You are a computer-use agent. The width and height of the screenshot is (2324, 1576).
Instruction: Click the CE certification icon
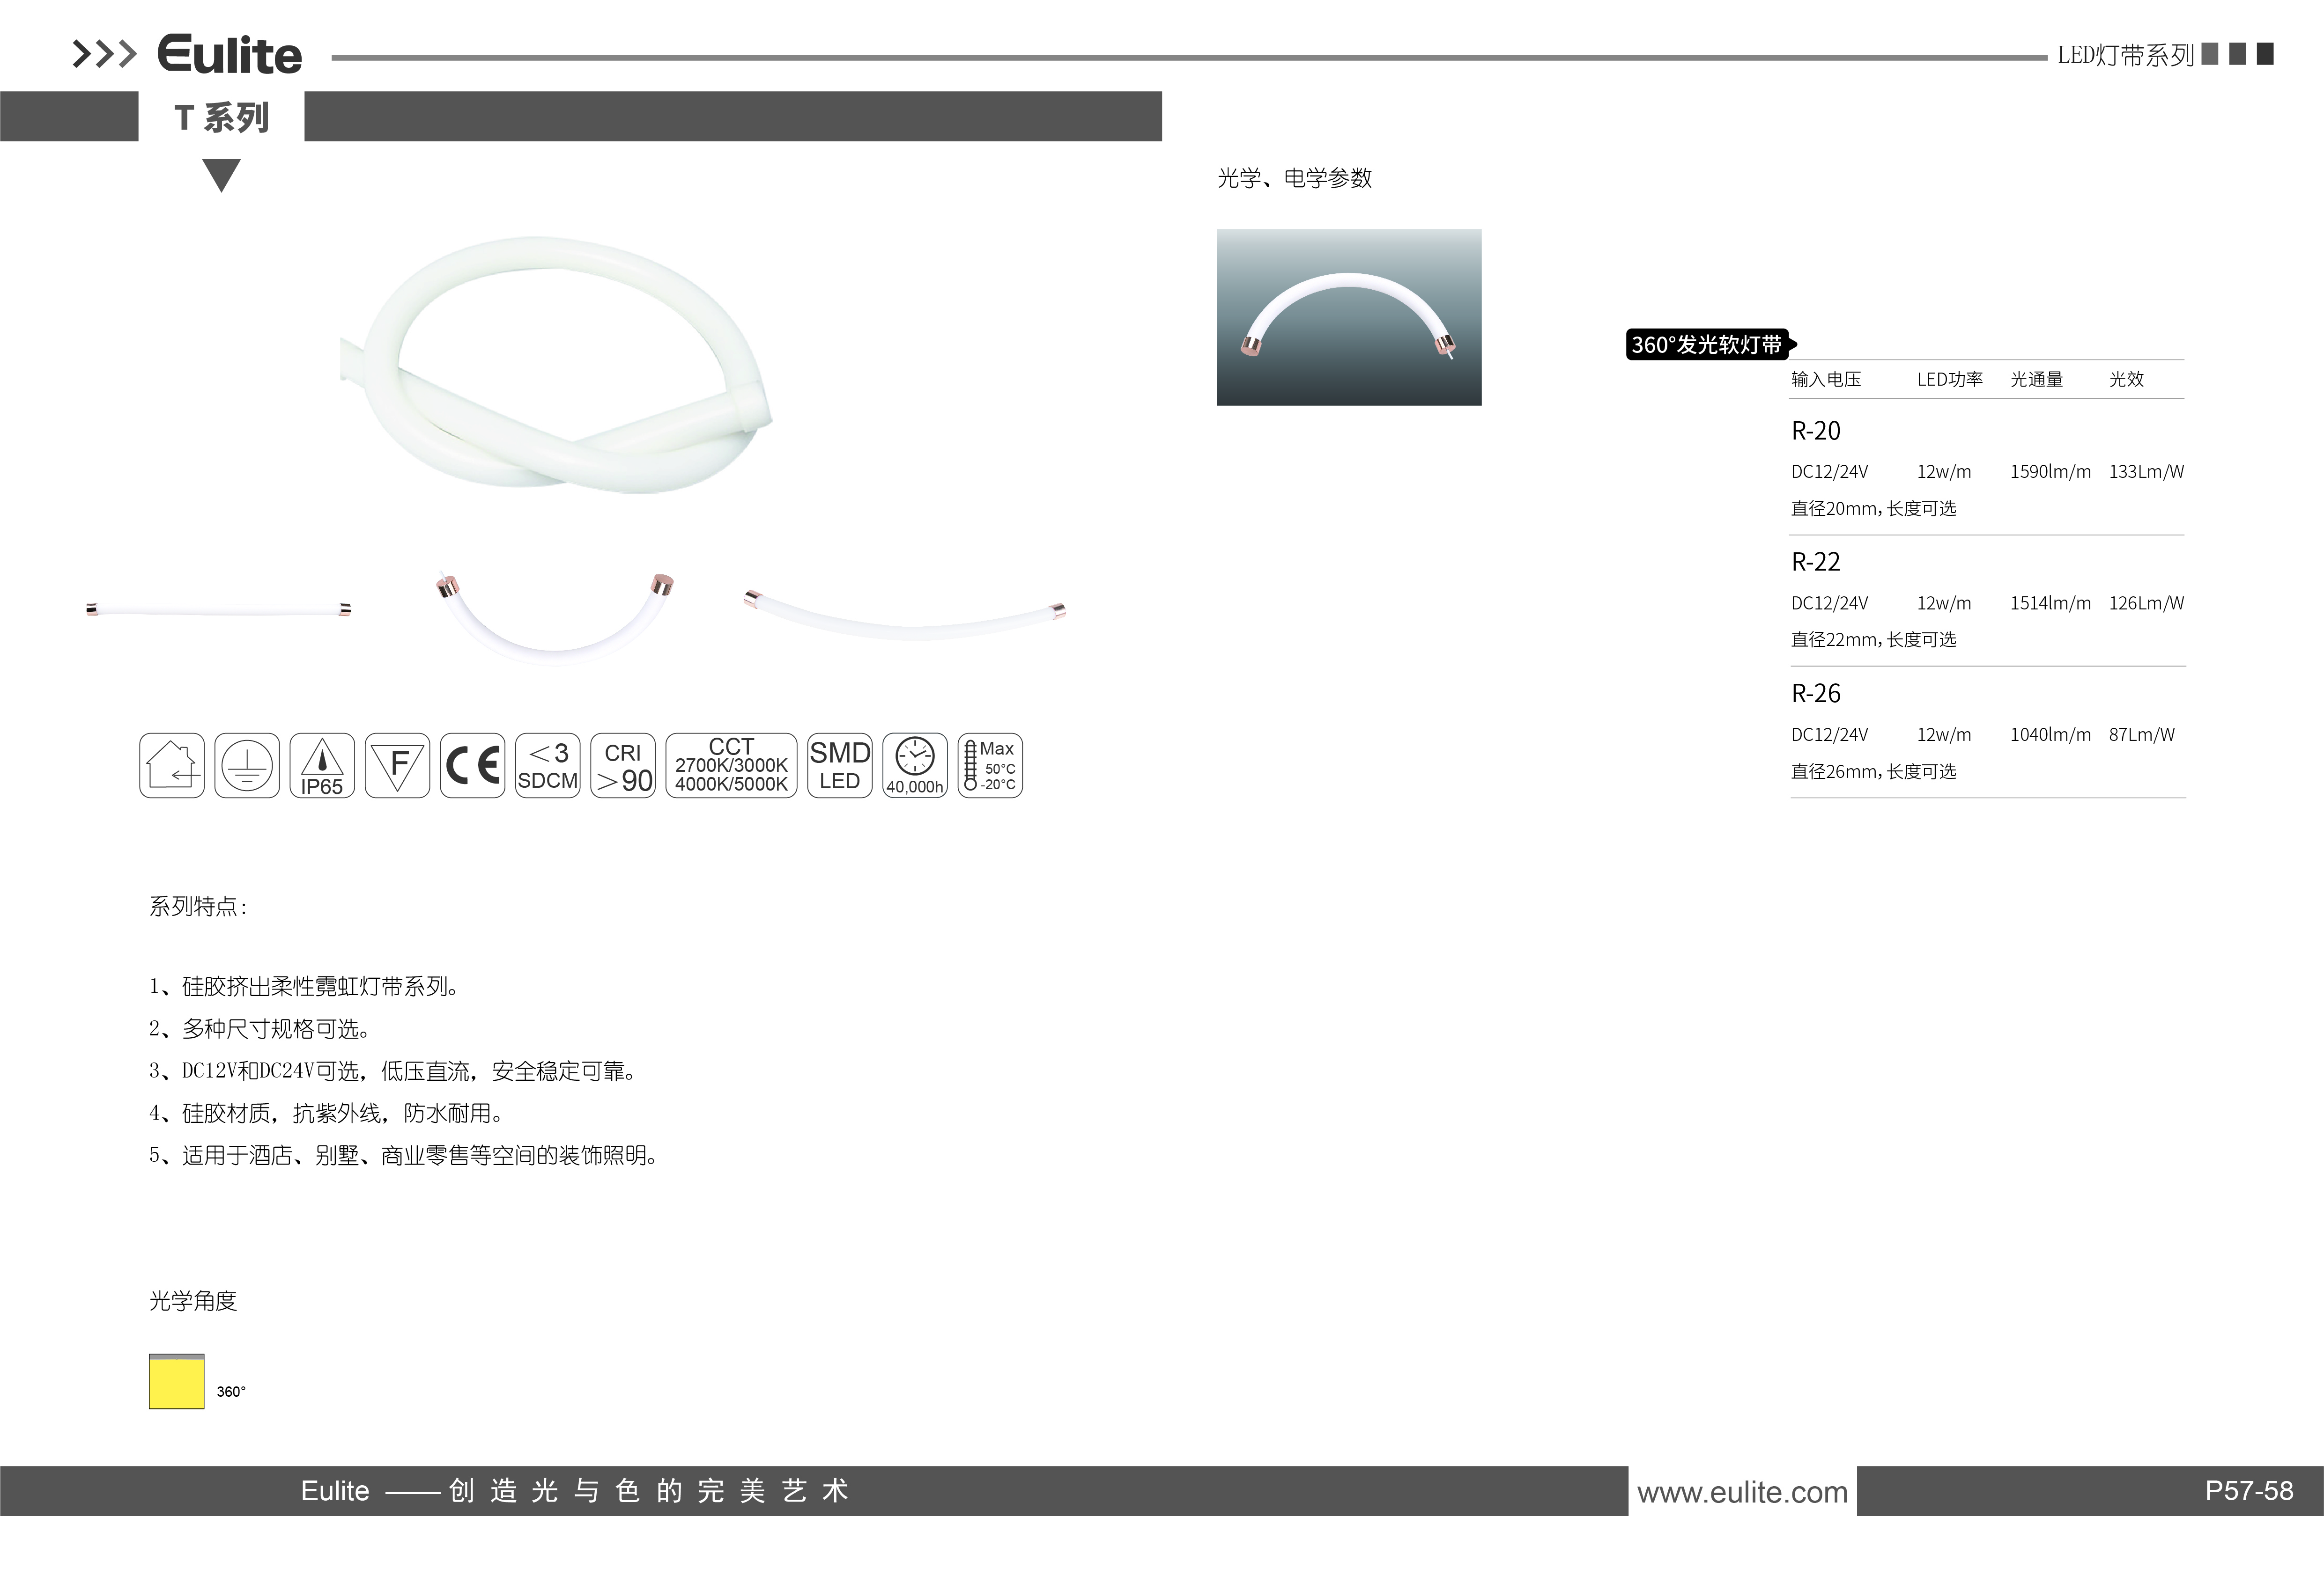472,765
